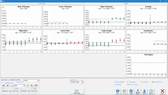Select the Overlap graph

[146, 17]
